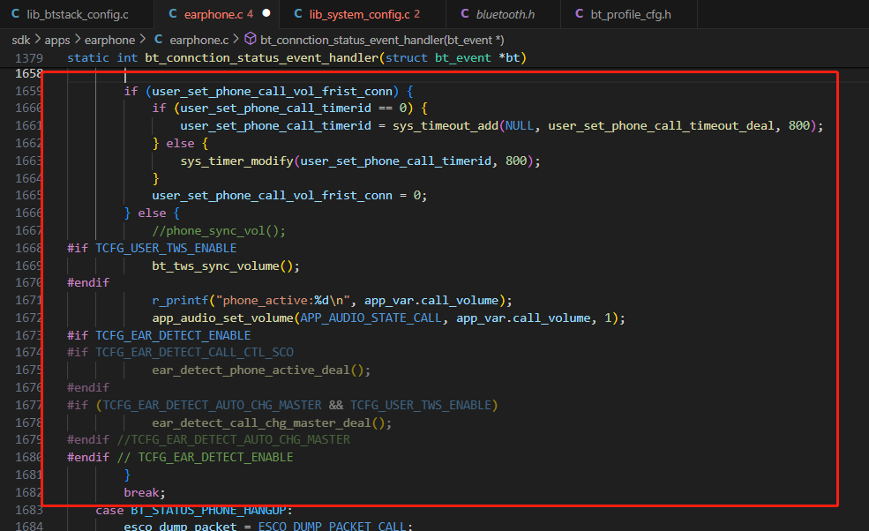Open the bt_connction_status_event_handler symbol breadcrumb

382,40
